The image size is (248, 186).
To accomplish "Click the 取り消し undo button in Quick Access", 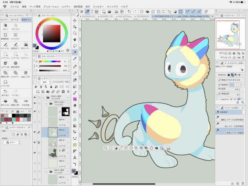I will pos(5,93).
